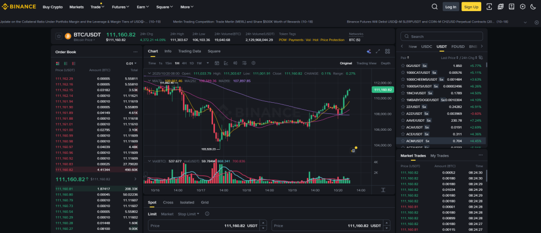
Task: Open the order book 0.01 precision dropdown
Action: point(131,63)
